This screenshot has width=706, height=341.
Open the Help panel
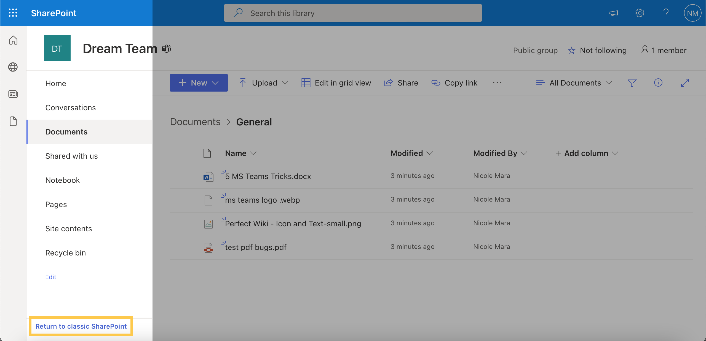[666, 13]
